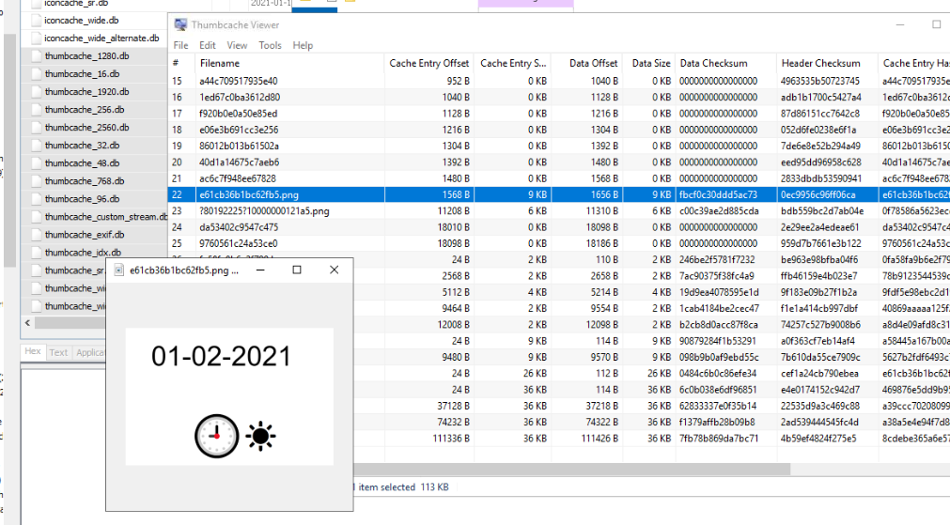Switch to the Text tab
Viewport: 950px width, 525px height.
tap(58, 352)
